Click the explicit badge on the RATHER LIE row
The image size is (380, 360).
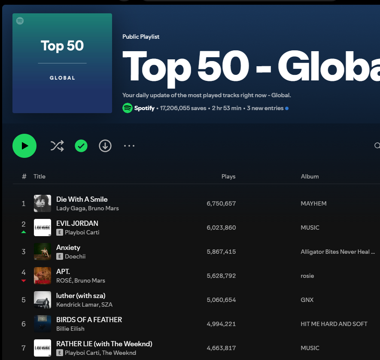coord(60,353)
